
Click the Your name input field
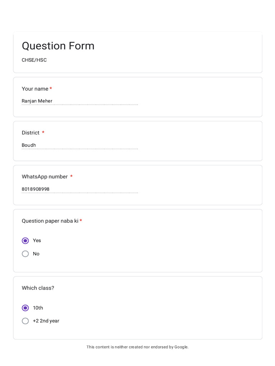click(x=80, y=101)
